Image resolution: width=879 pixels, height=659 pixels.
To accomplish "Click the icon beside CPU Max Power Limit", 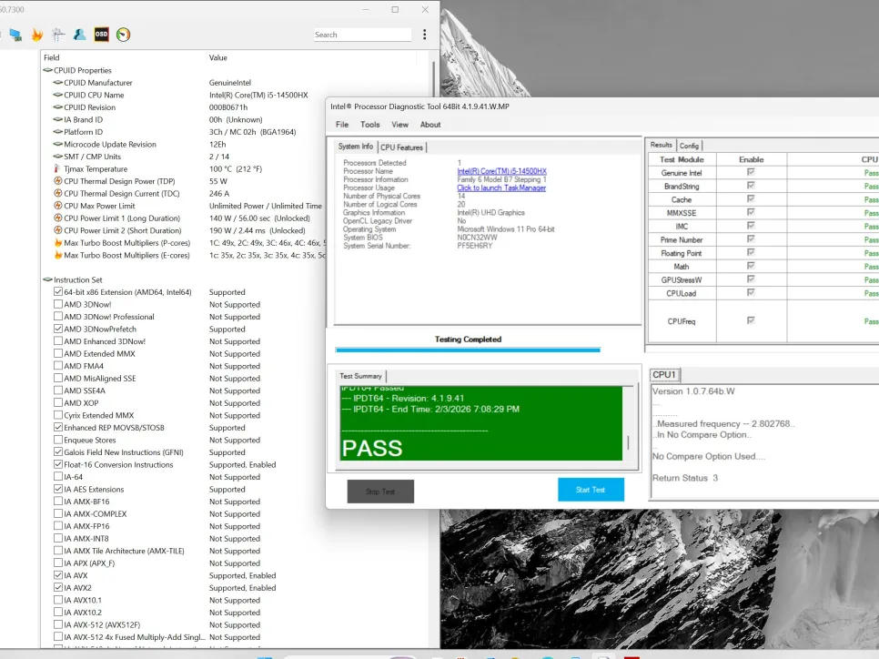I will point(58,206).
